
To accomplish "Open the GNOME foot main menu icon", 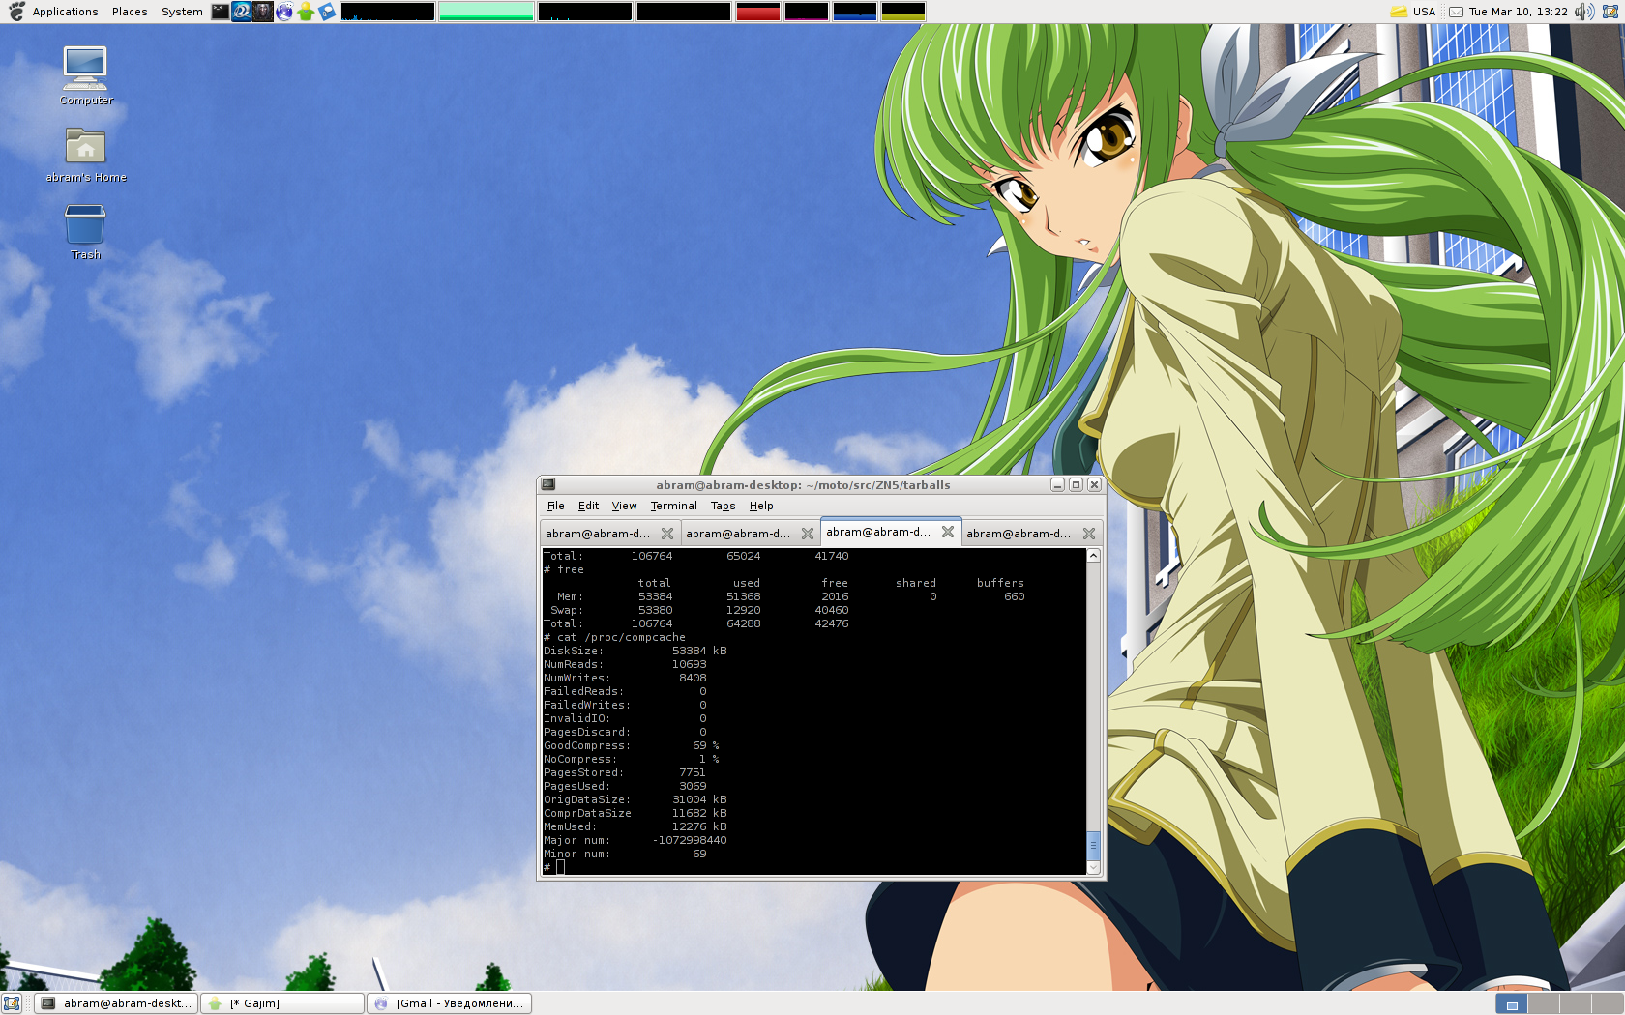I will [x=15, y=12].
